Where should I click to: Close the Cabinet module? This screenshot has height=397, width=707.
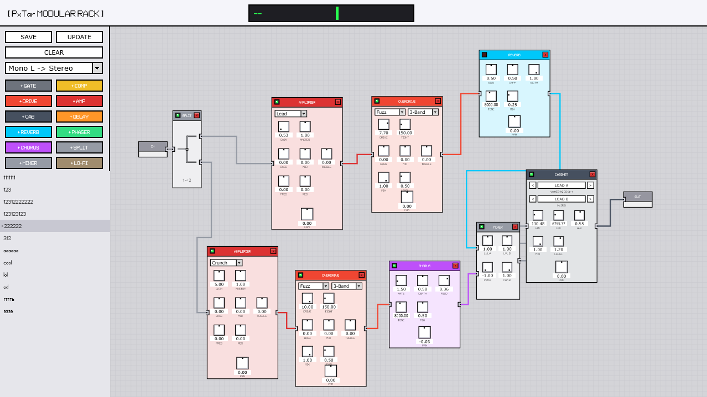tap(592, 174)
